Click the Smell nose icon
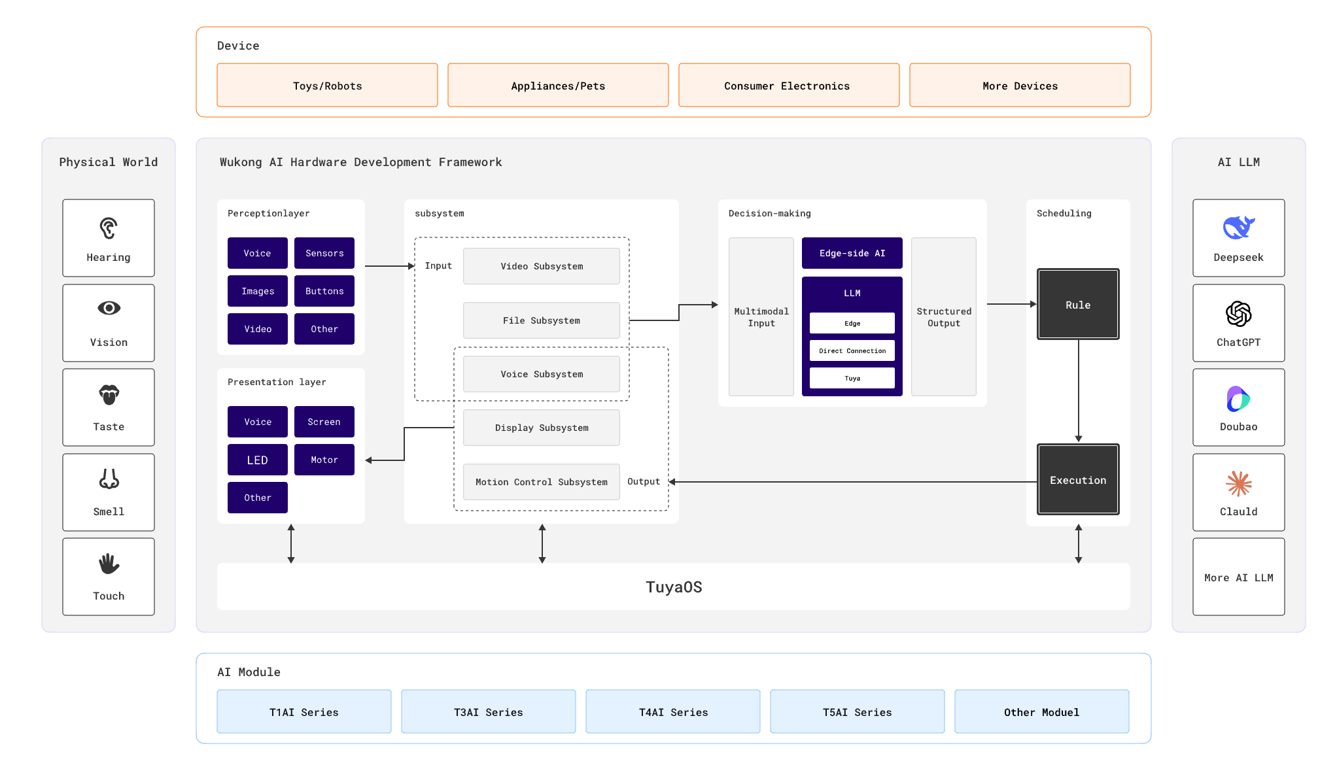Viewport: 1337px width, 767px height. click(x=109, y=479)
